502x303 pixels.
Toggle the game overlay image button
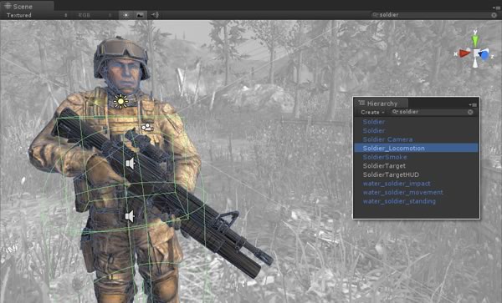pyautogui.click(x=140, y=15)
